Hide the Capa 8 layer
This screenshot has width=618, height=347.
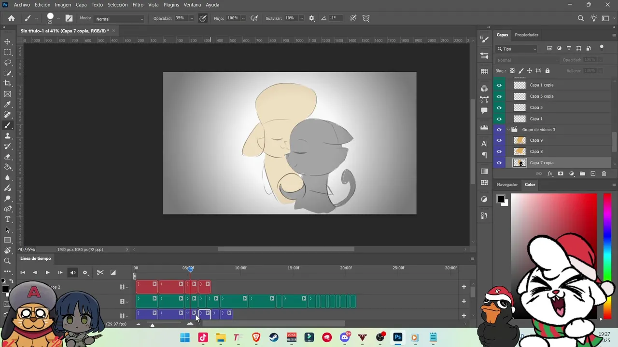pyautogui.click(x=499, y=152)
